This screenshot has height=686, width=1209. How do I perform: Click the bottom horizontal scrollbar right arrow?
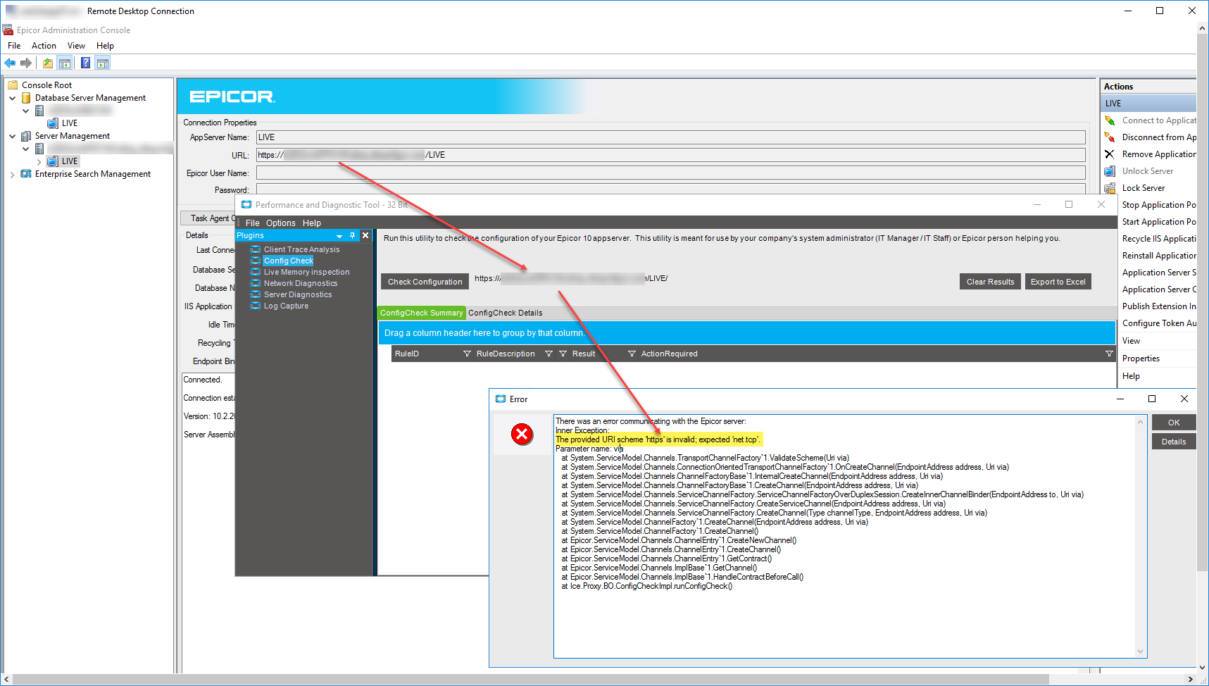click(1191, 680)
